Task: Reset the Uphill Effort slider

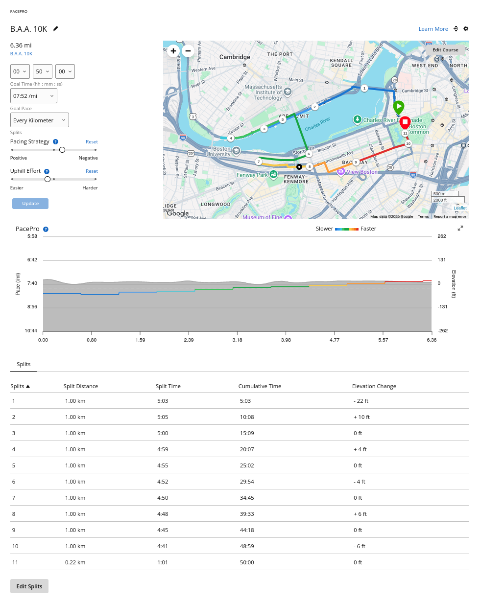Action: tap(92, 171)
